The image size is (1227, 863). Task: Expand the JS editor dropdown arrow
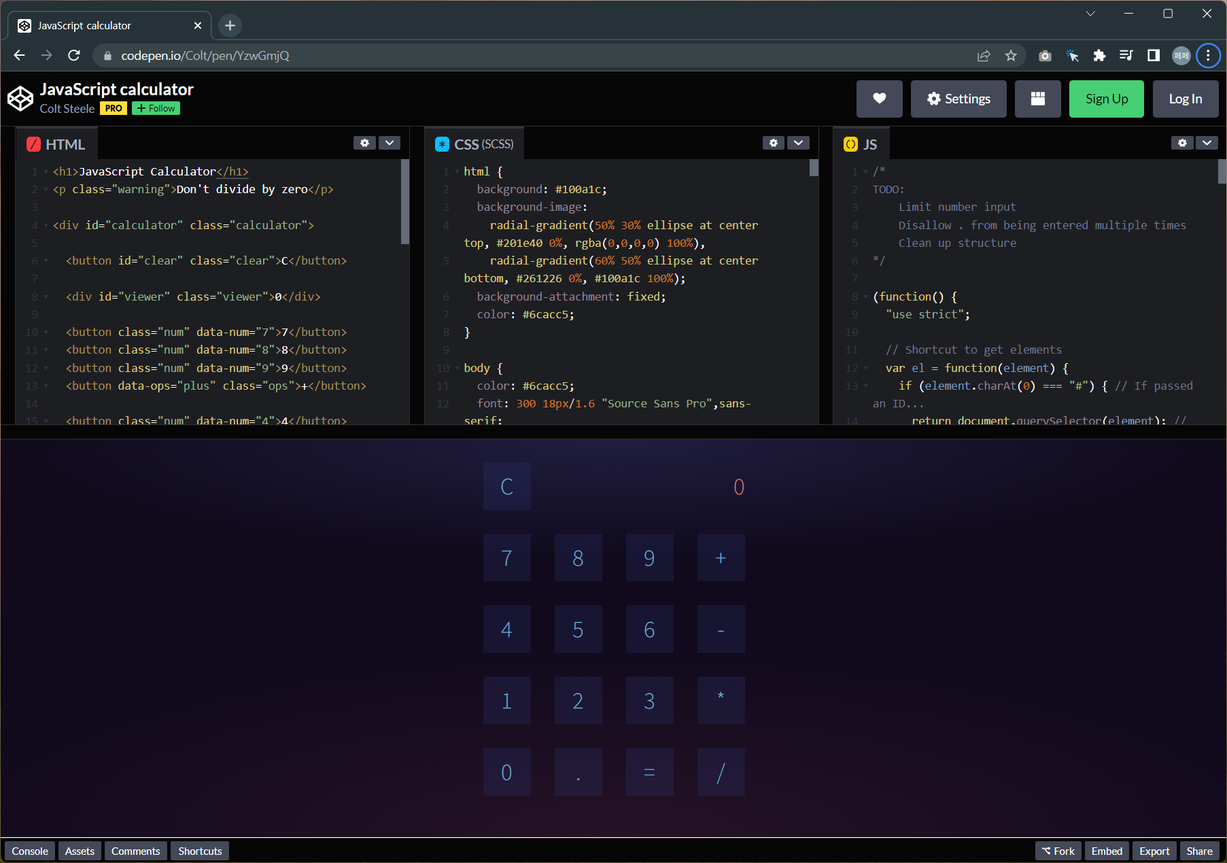point(1207,143)
